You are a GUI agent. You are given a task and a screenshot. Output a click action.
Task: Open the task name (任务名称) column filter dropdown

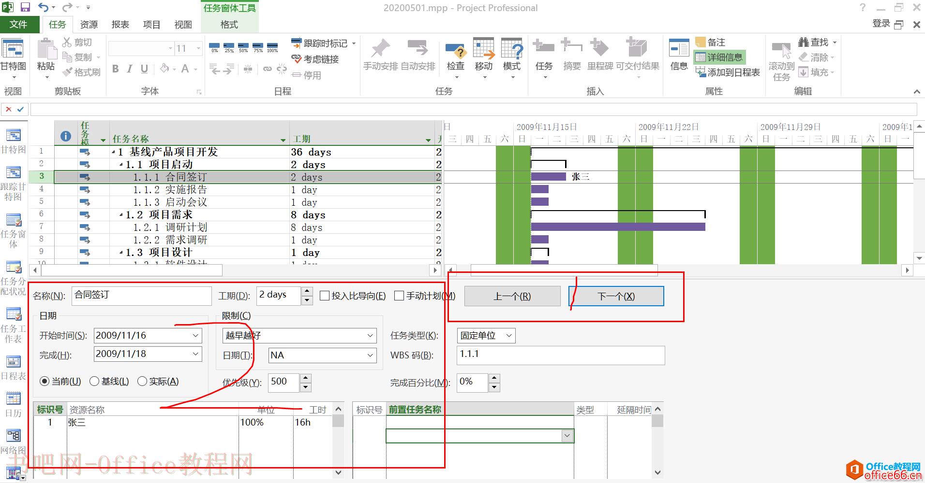[x=283, y=140]
